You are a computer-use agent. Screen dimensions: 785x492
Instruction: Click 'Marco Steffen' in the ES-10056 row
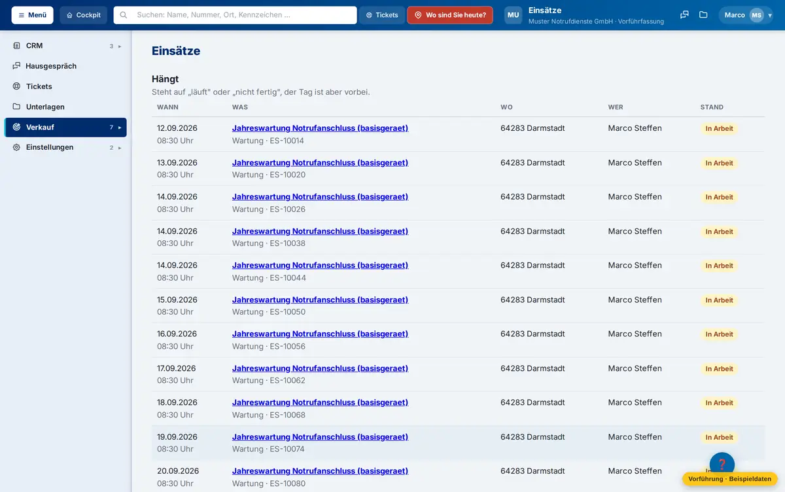635,334
